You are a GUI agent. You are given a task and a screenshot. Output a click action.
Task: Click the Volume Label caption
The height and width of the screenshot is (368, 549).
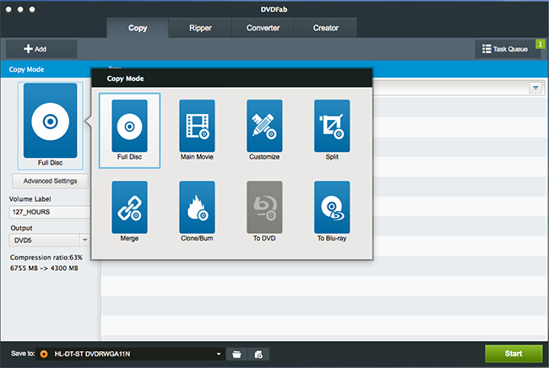(30, 199)
